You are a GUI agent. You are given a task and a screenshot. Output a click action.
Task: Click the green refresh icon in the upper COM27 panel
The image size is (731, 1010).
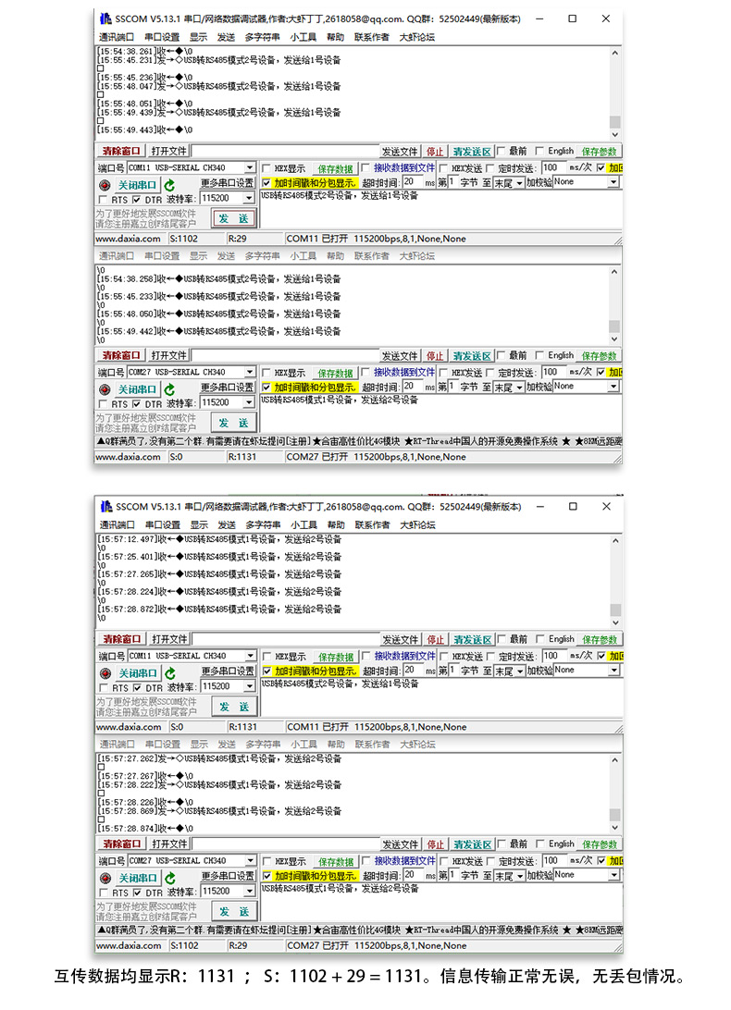coord(169,389)
